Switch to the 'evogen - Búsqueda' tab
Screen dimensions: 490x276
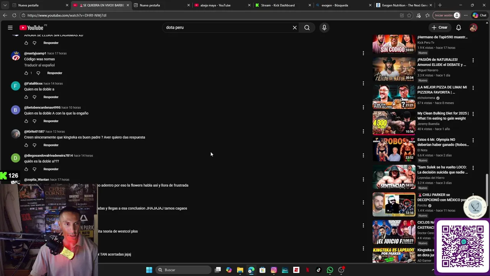343,5
